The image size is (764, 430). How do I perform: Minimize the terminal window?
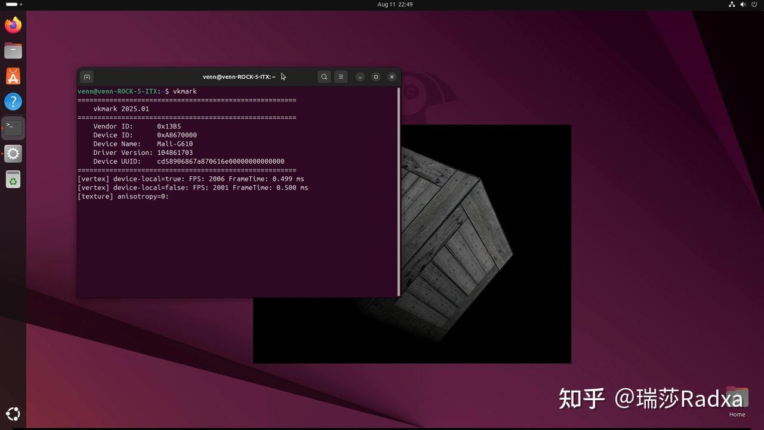(360, 77)
